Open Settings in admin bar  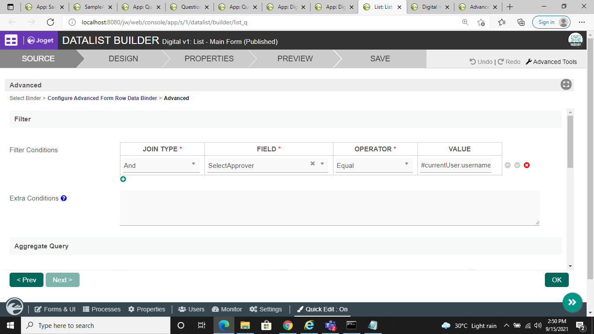(x=266, y=309)
